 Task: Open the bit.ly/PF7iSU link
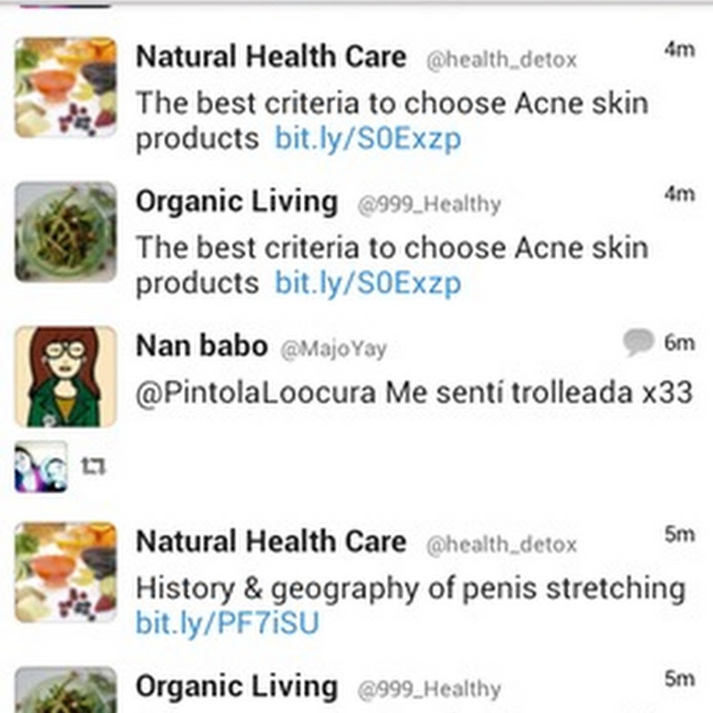(227, 623)
